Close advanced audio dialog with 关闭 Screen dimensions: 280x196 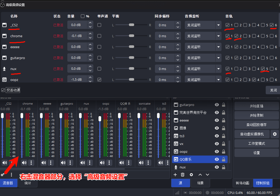273,90
